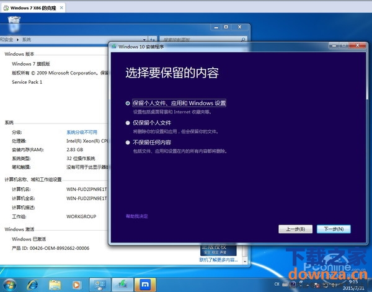Viewport: 372px width, 292px height.
Task: Close the Windows 10 setup window
Action: [358, 45]
